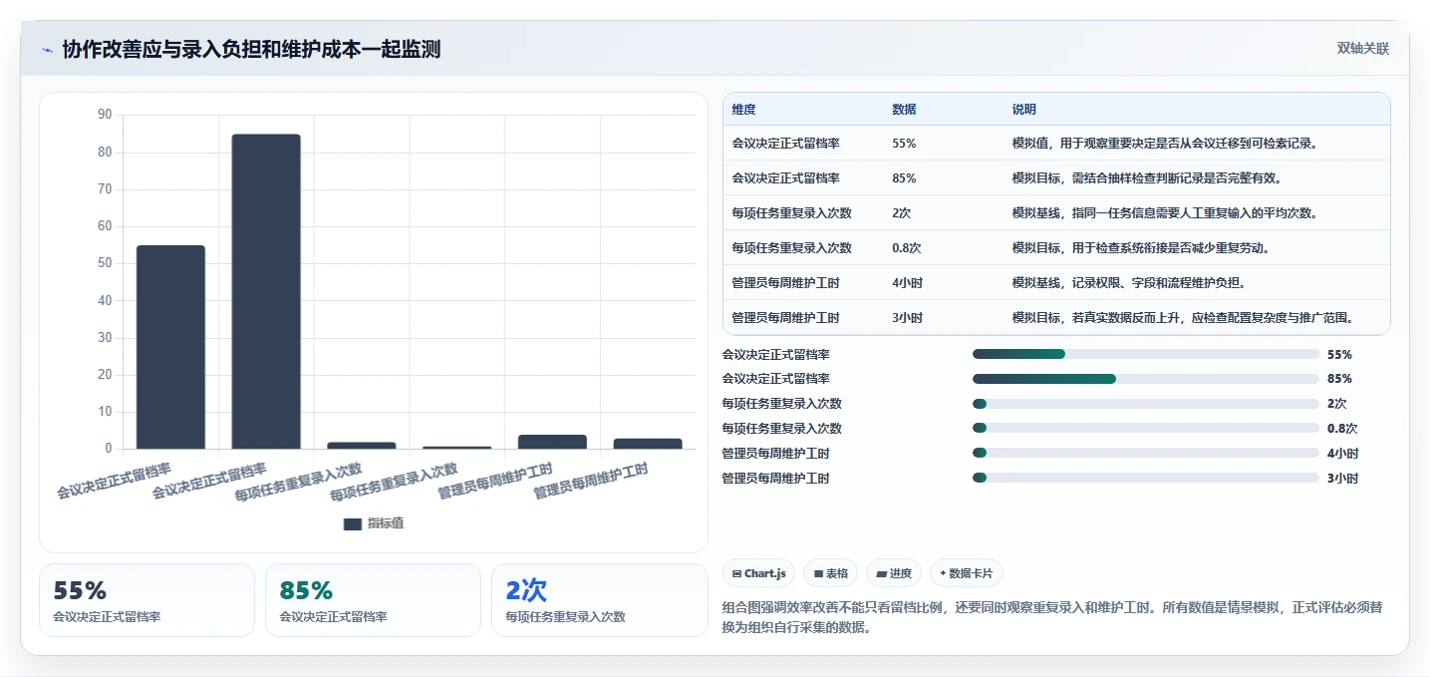Click the Chart.js tag label
This screenshot has width=1430, height=677.
point(765,573)
